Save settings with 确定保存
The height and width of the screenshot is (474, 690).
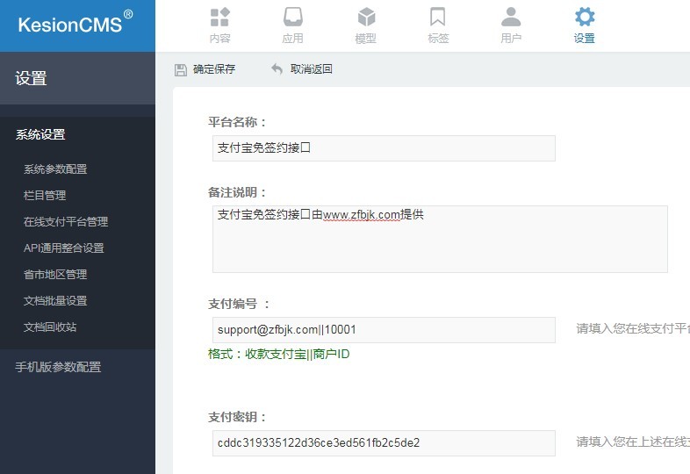[214, 69]
